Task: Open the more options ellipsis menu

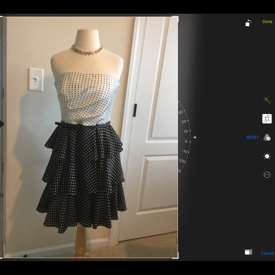Action: click(267, 175)
